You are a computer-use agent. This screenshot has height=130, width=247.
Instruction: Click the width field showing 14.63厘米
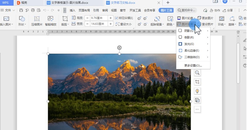click(x=99, y=24)
